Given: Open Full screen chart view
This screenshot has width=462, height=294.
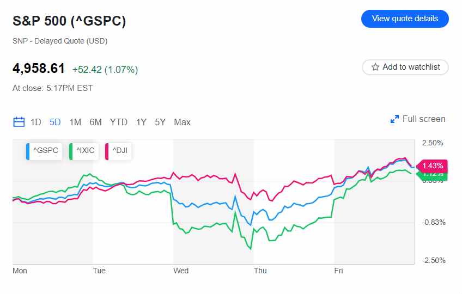Looking at the screenshot, I should pos(423,119).
